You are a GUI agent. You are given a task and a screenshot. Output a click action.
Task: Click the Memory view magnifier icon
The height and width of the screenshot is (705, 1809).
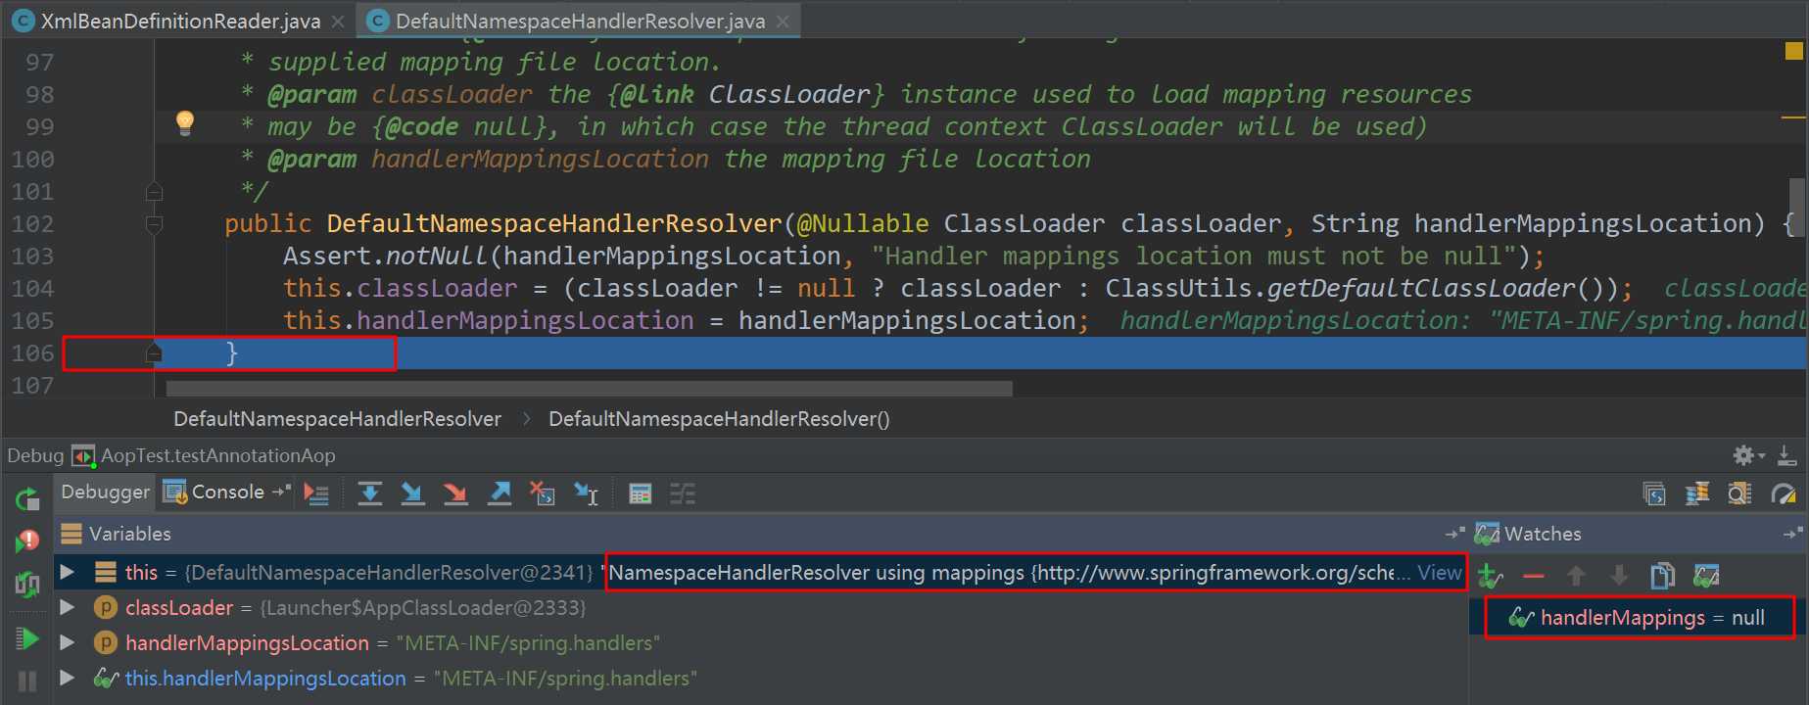(x=1739, y=493)
